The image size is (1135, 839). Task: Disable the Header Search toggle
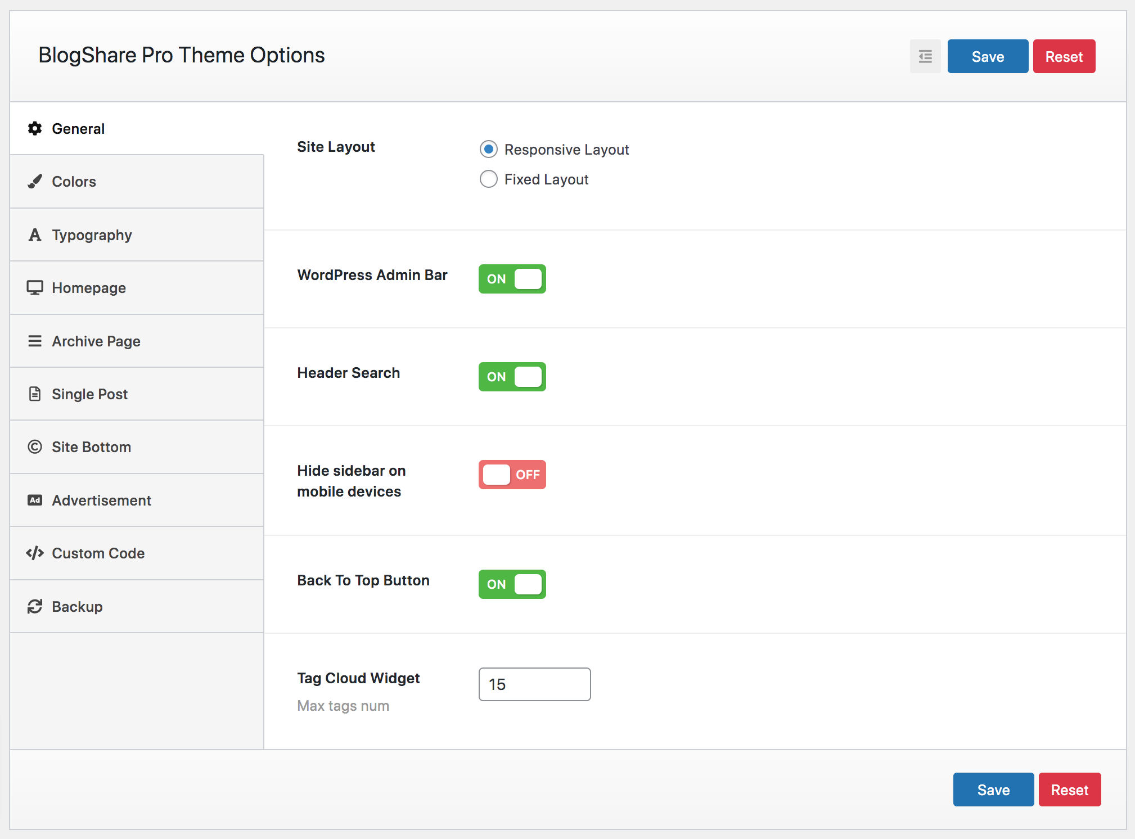[x=511, y=377]
